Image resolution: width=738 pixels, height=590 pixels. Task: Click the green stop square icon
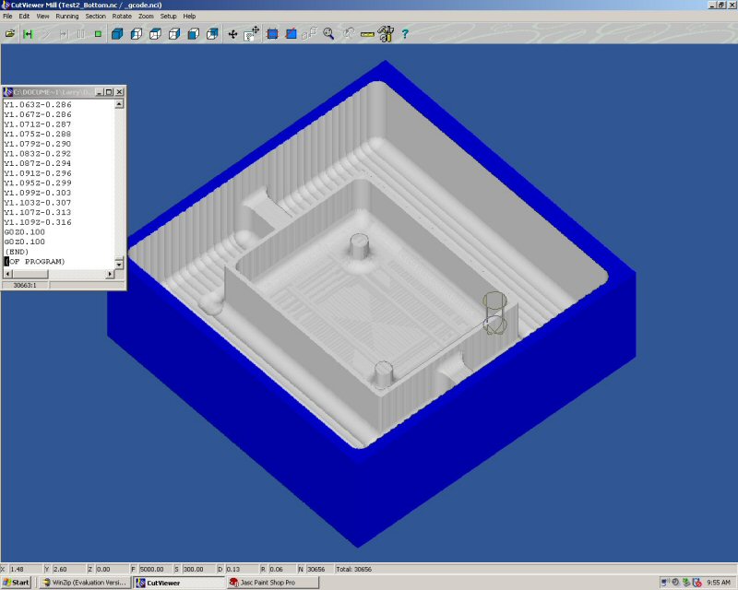click(98, 34)
